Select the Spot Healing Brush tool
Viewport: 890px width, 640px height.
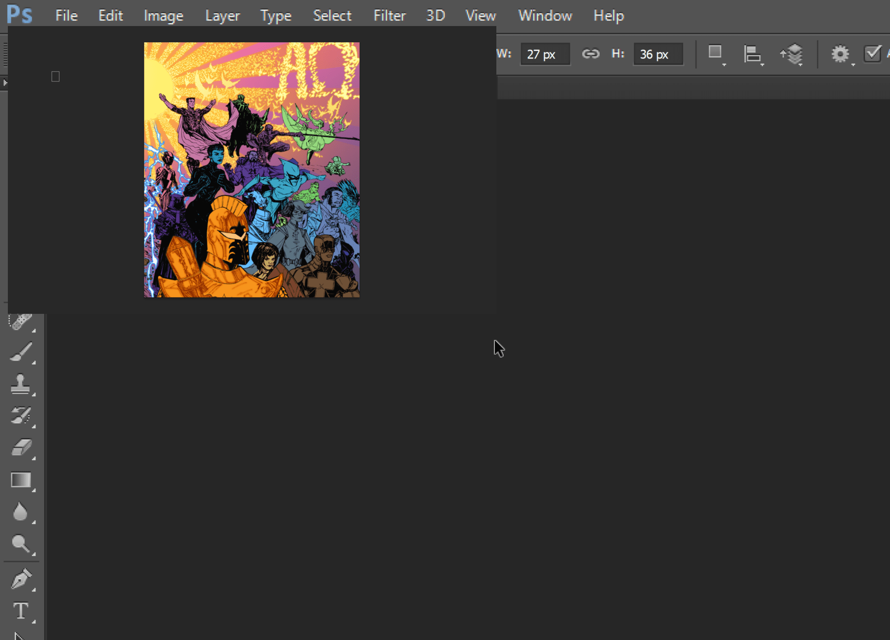21,320
